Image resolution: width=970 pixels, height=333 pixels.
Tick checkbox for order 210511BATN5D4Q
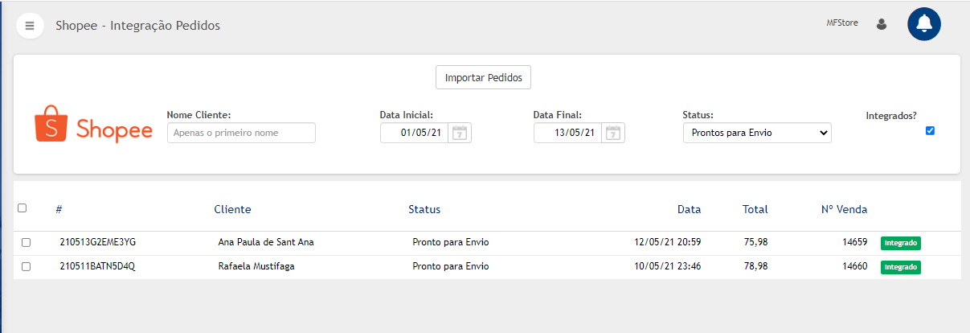pyautogui.click(x=26, y=267)
